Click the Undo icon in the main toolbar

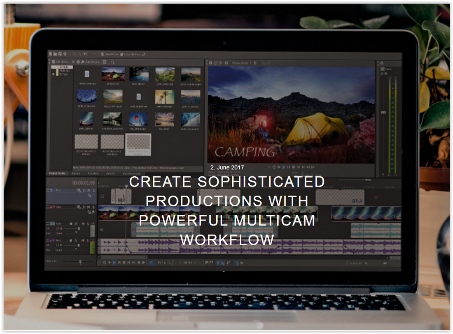[85, 54]
